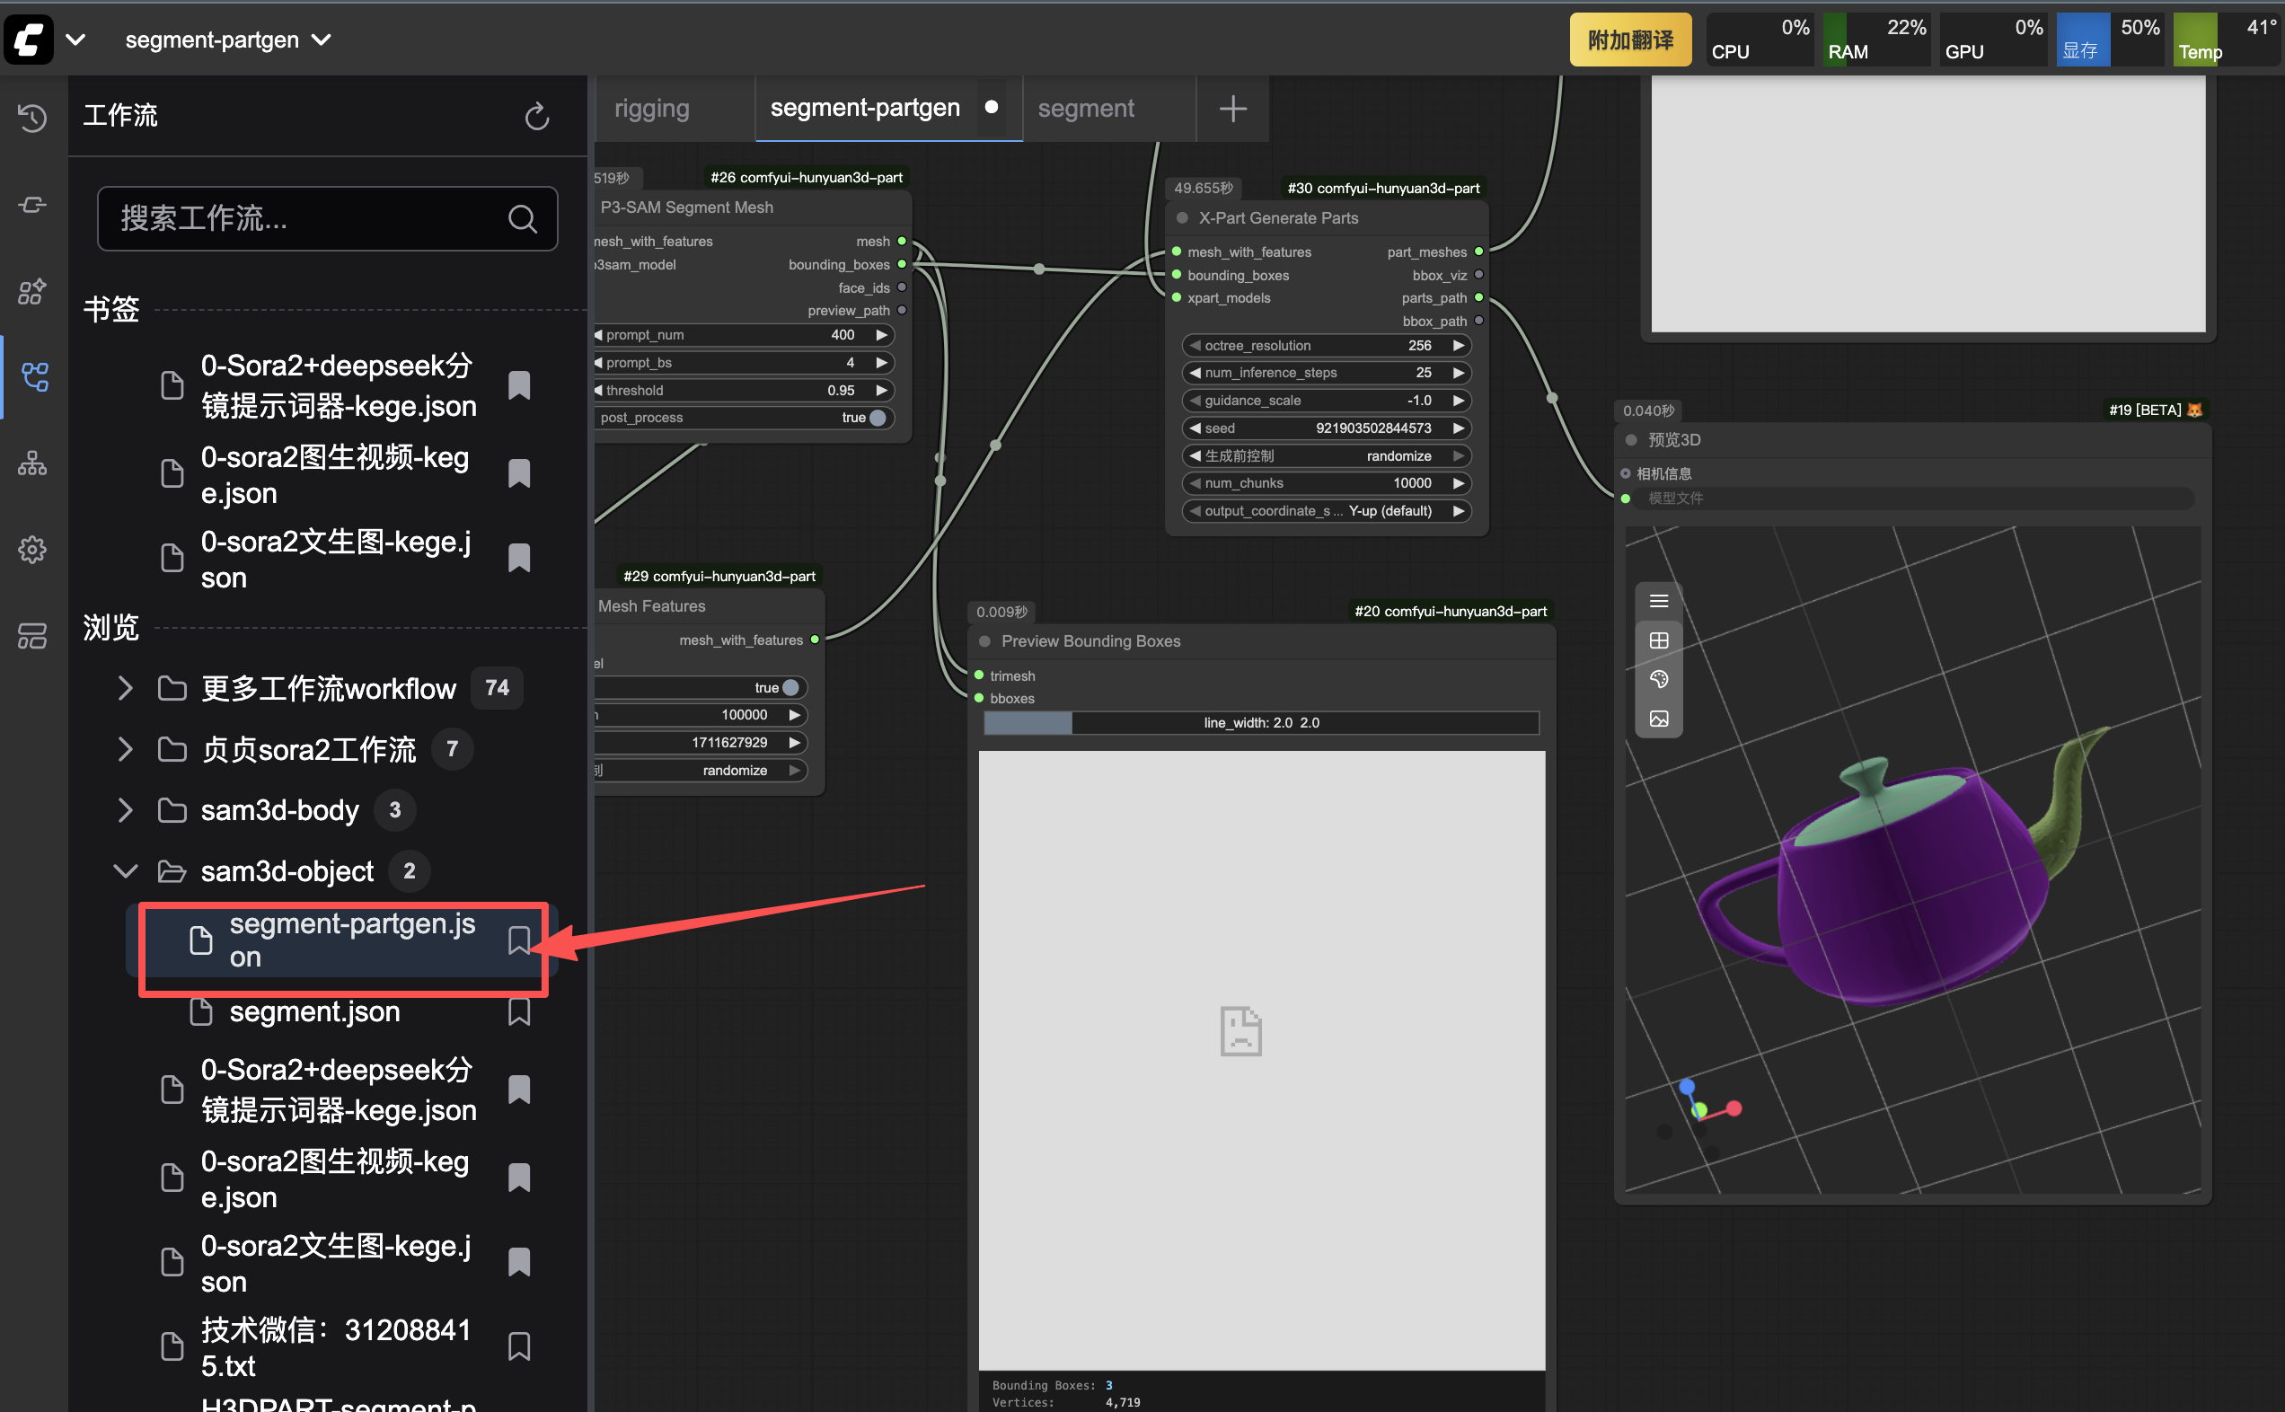Expand the 更多工作流workflow folder
This screenshot has height=1412, width=2285.
click(125, 688)
